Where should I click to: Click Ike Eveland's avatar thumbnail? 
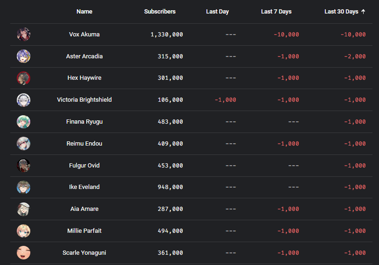[23, 187]
